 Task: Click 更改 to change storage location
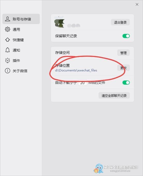(124, 68)
